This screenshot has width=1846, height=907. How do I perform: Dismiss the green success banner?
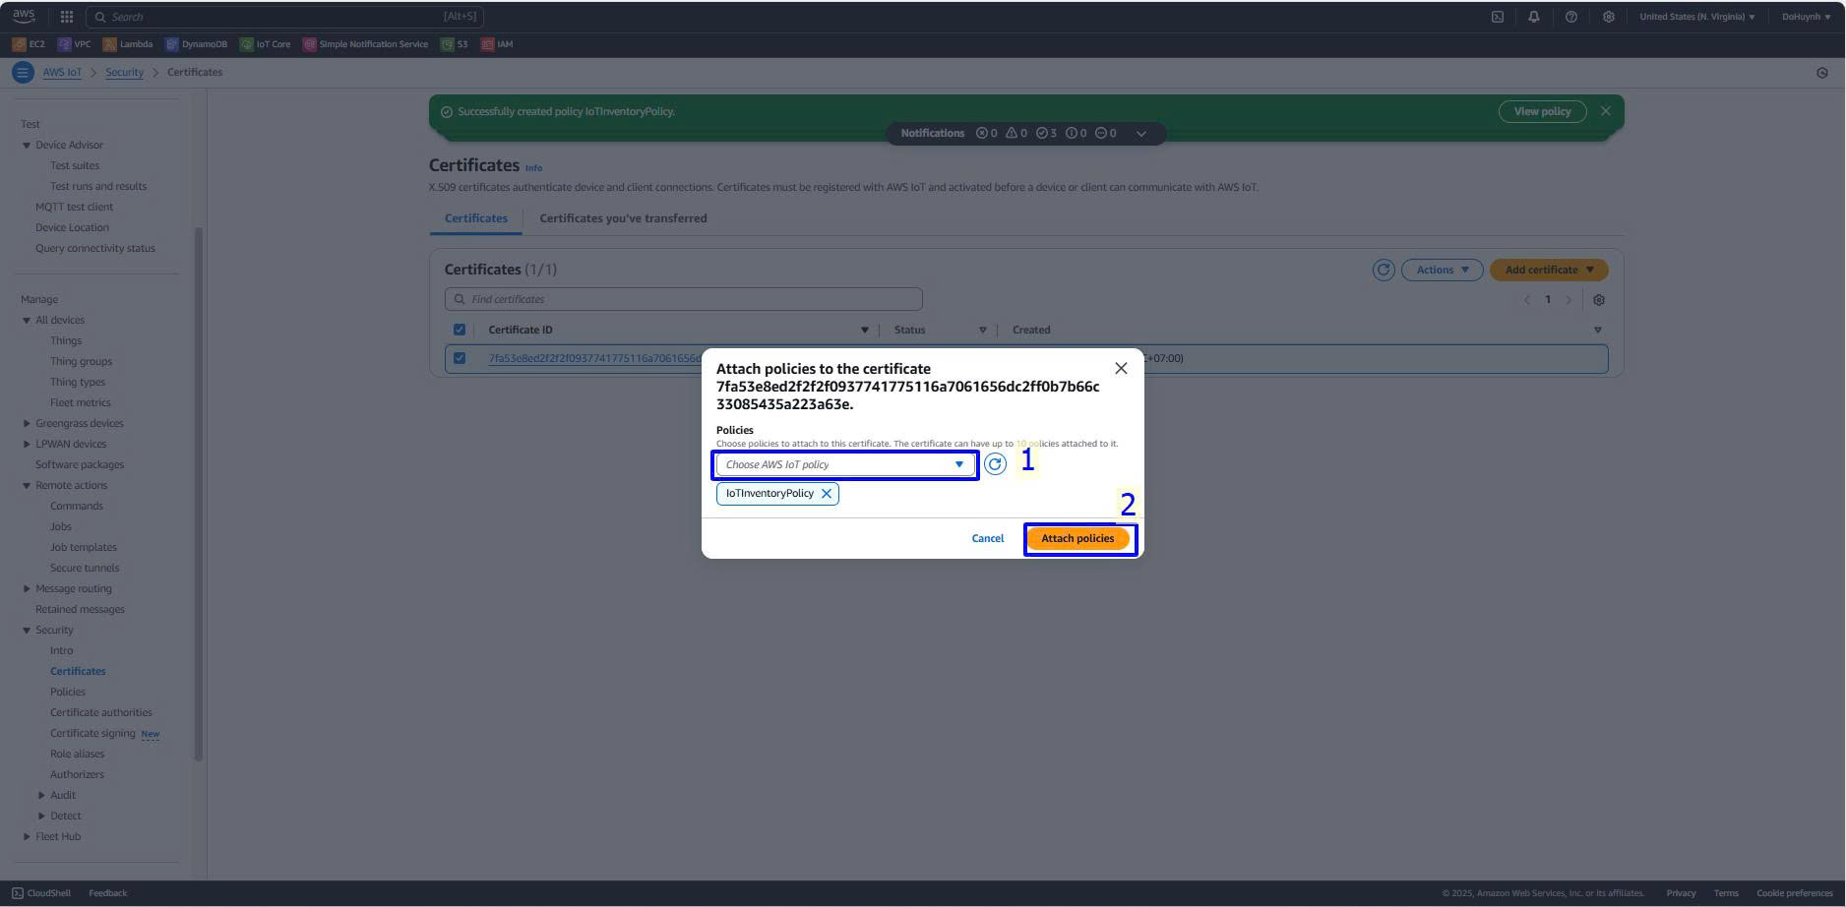coord(1605,111)
